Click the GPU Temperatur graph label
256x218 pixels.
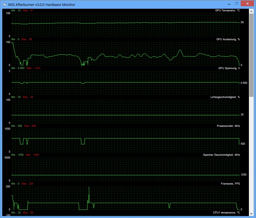click(227, 10)
